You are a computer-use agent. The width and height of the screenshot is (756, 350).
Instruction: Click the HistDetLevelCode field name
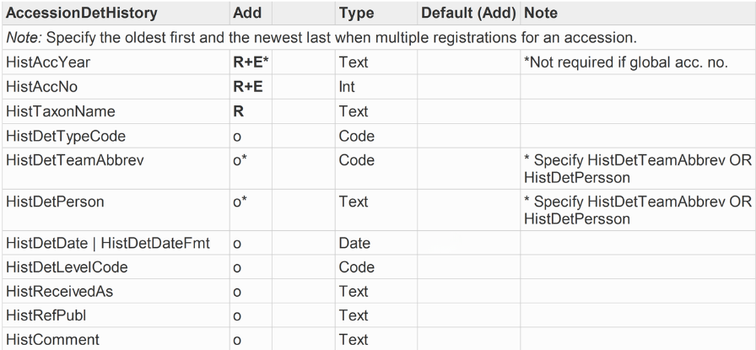[x=67, y=267]
